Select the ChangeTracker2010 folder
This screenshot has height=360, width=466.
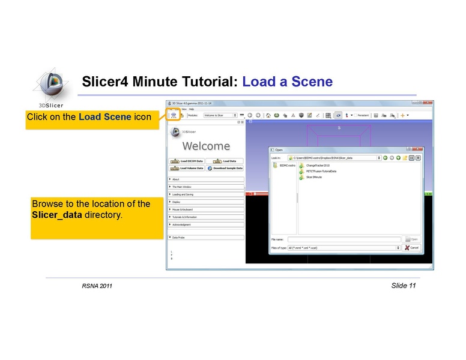click(x=315, y=166)
